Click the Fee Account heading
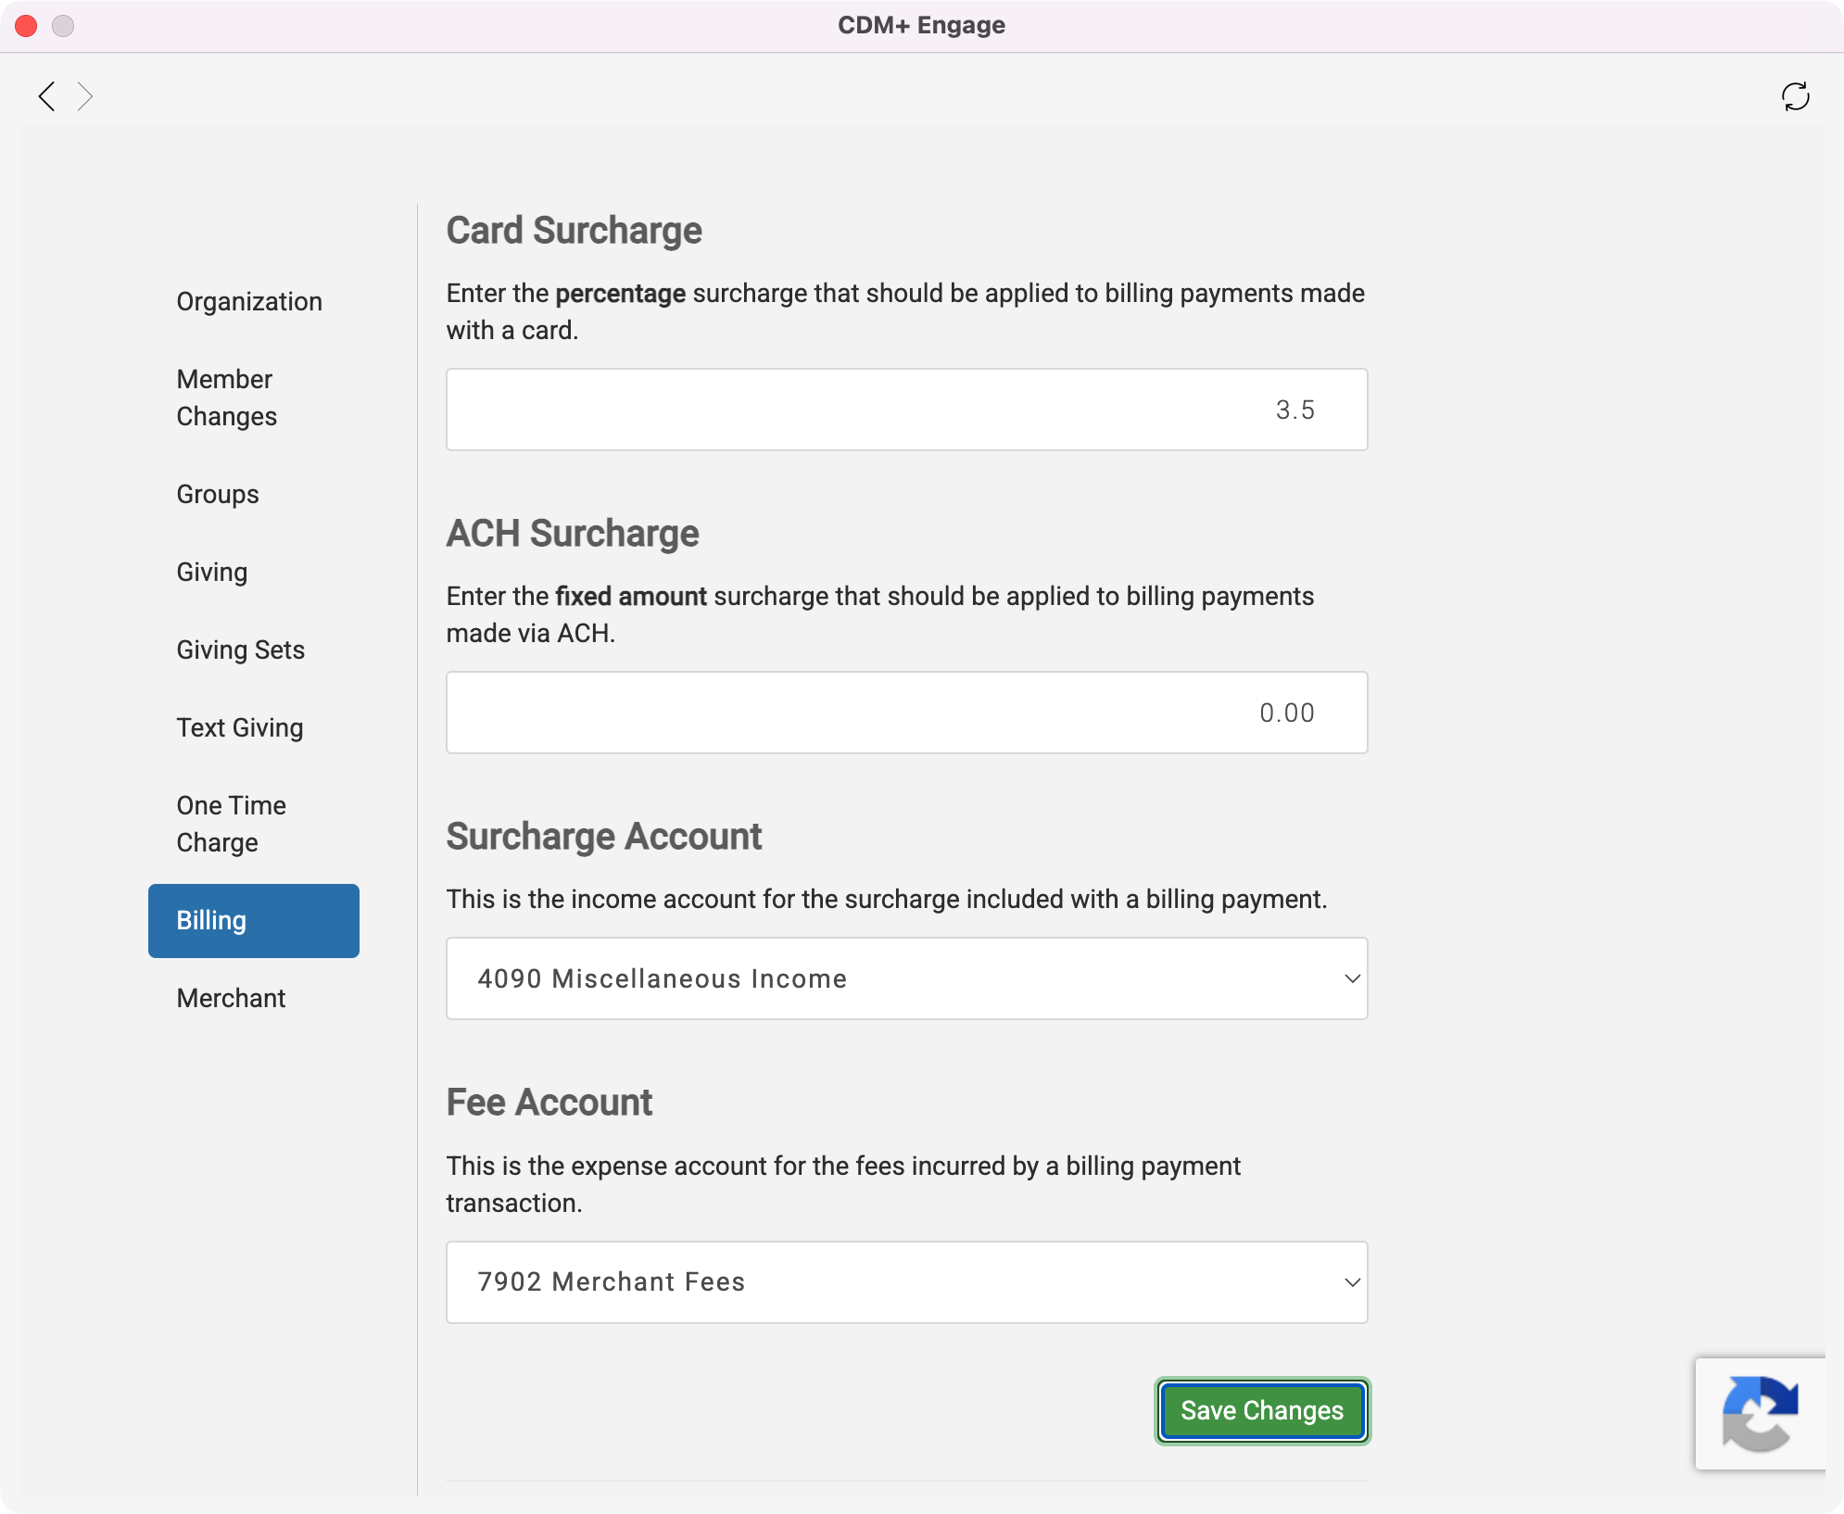 549,1103
